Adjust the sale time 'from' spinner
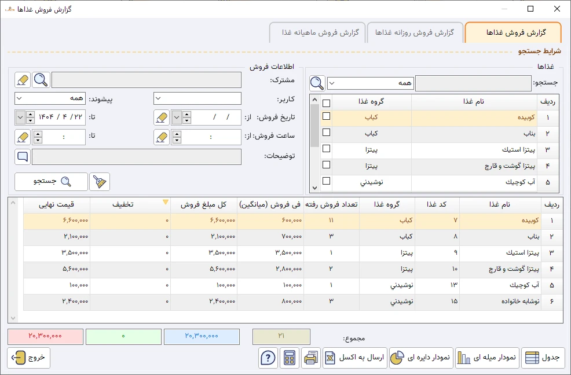This screenshot has width=571, height=375. 177,137
